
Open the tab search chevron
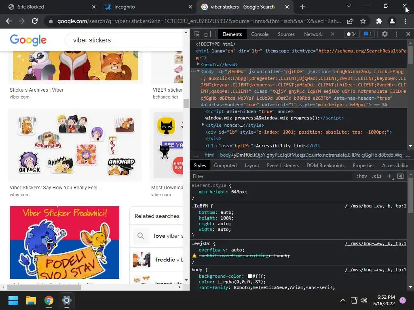[349, 6]
